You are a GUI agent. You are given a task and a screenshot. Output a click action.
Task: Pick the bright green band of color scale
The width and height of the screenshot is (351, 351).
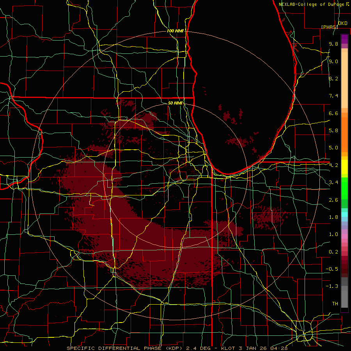coord(344,188)
